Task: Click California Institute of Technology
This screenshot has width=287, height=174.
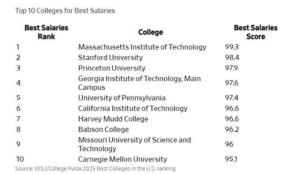Action: click(x=132, y=108)
